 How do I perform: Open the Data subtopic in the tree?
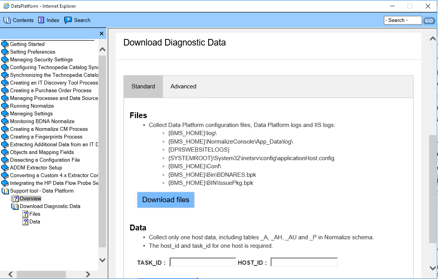tap(35, 222)
